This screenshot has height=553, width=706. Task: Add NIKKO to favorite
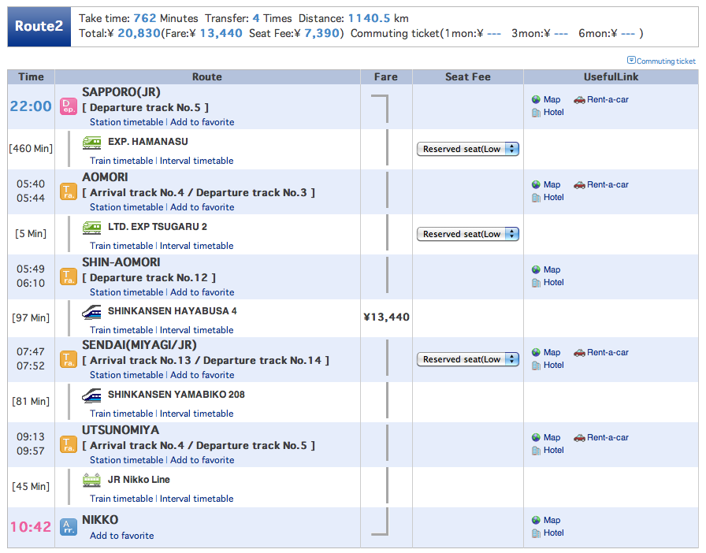[x=121, y=536]
